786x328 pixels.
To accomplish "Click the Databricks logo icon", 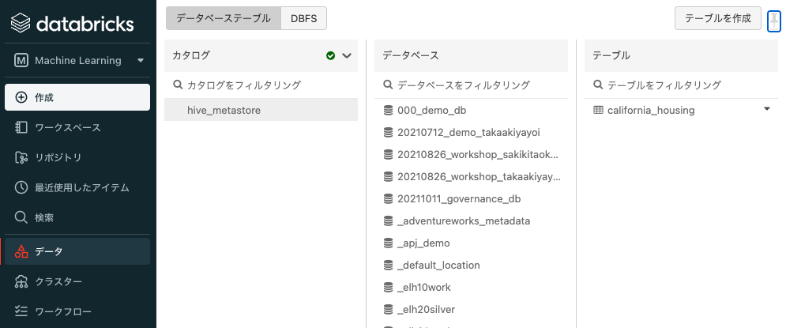I will coord(21,23).
